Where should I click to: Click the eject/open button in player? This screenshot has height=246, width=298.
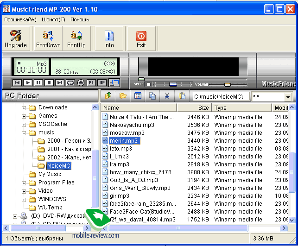(x=81, y=82)
